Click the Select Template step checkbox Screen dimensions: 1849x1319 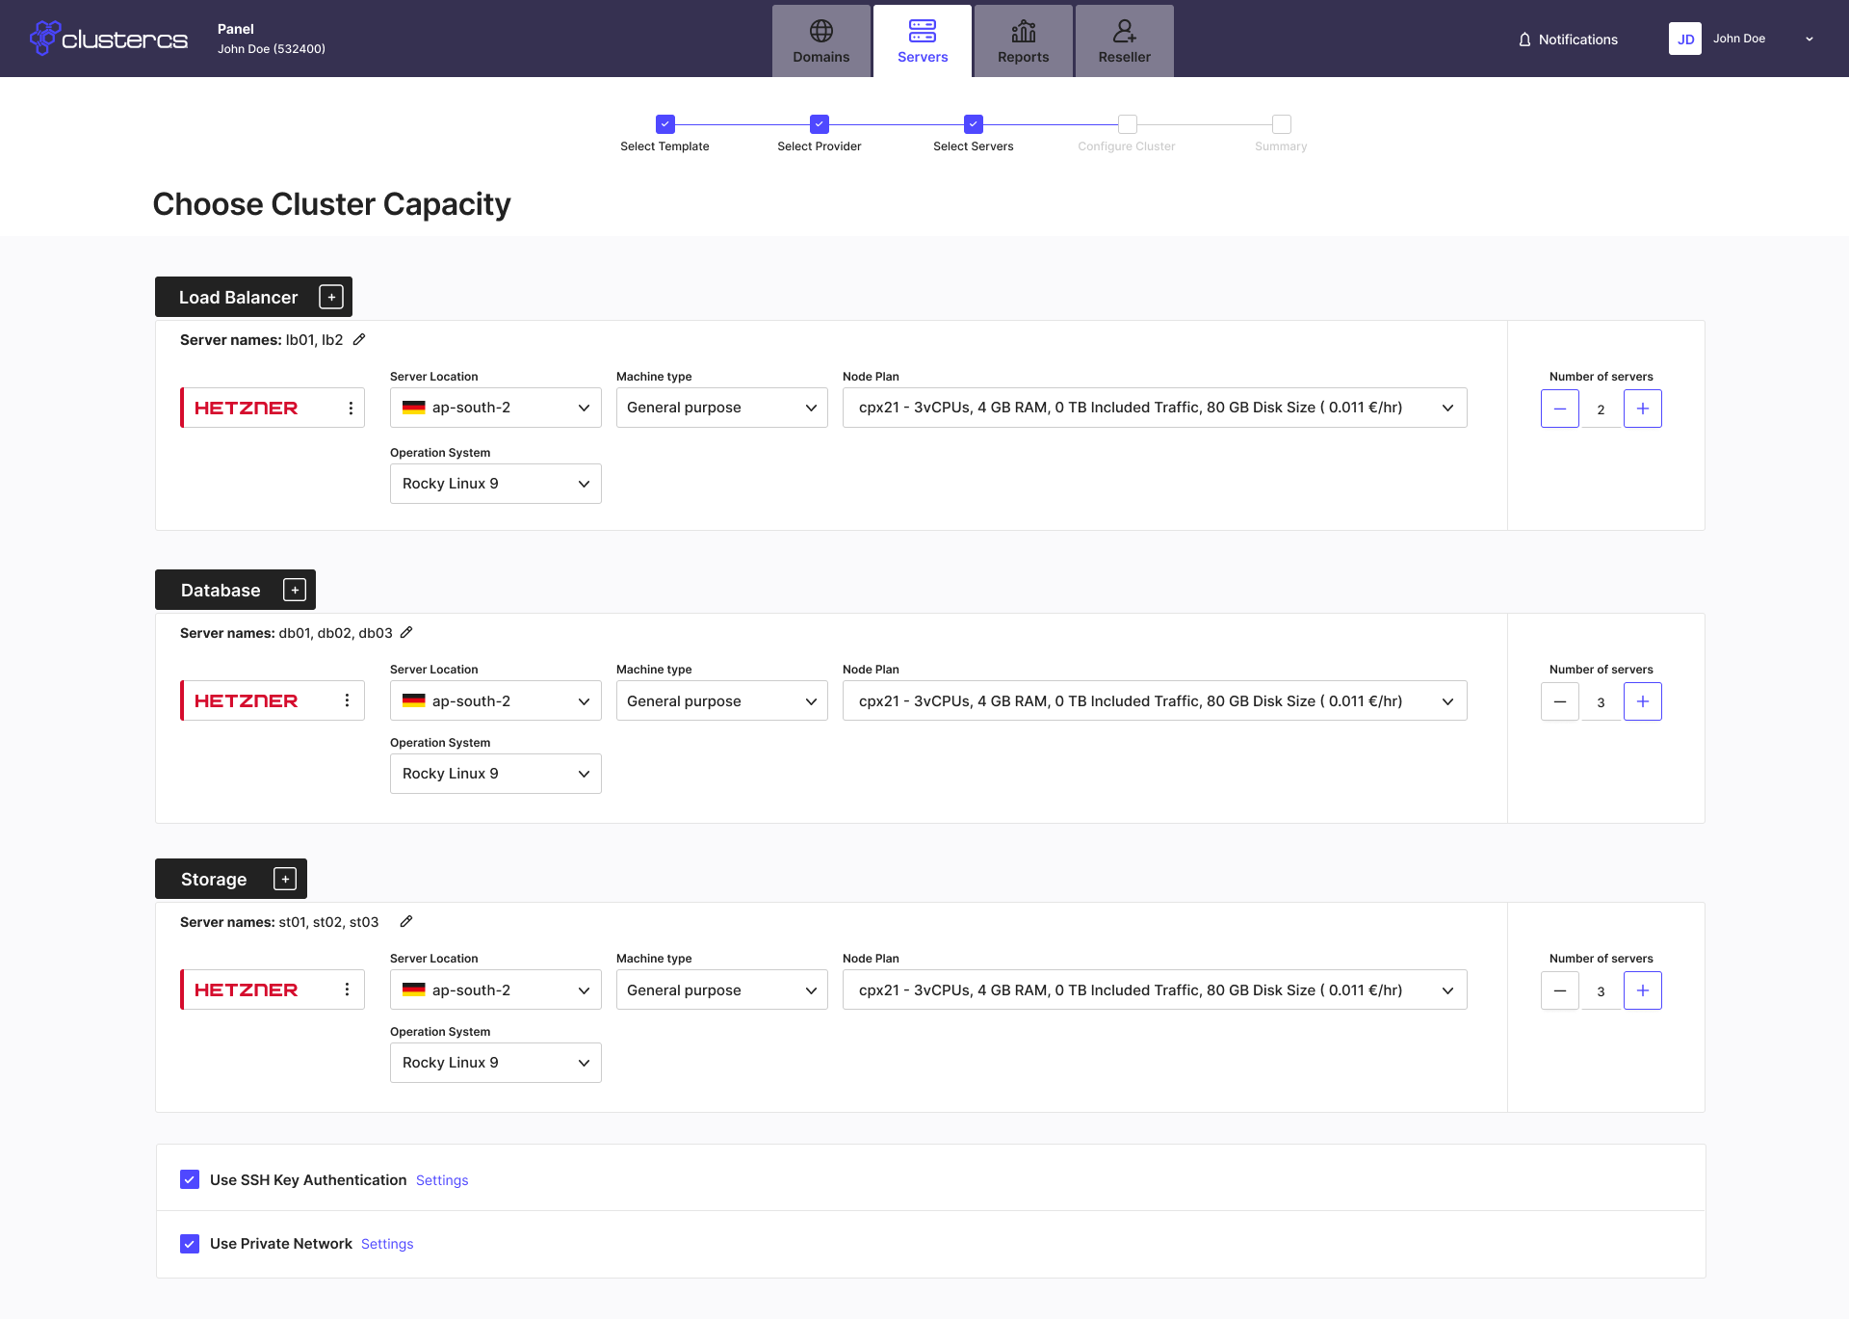(x=664, y=124)
